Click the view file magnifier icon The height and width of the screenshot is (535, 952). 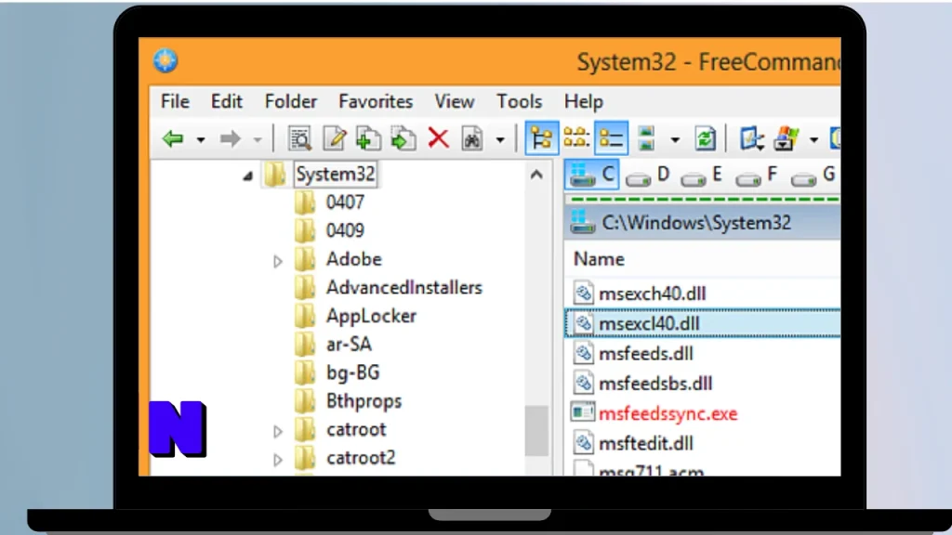[x=300, y=139]
